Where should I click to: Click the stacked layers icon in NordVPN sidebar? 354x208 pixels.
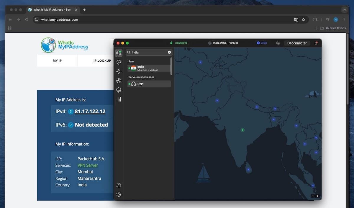coord(119,90)
